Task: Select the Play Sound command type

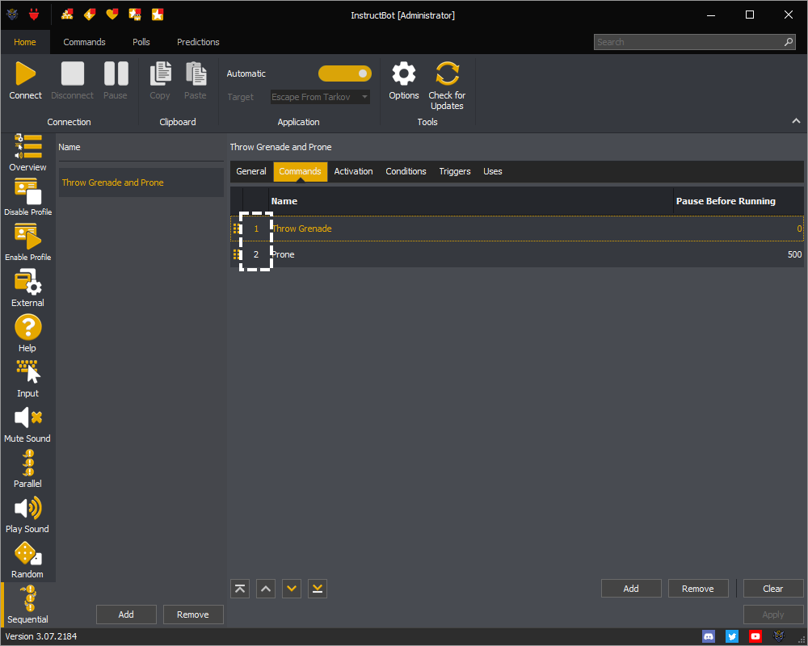Action: tap(27, 514)
